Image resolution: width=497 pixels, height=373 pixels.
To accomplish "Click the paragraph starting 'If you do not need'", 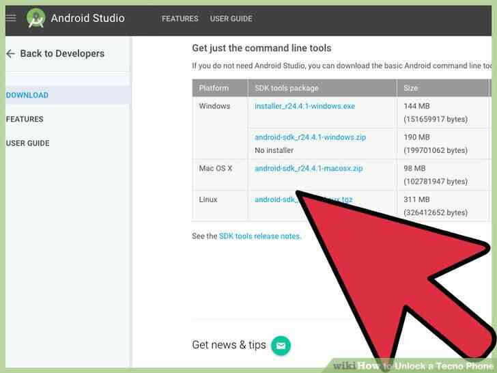I will (341, 66).
